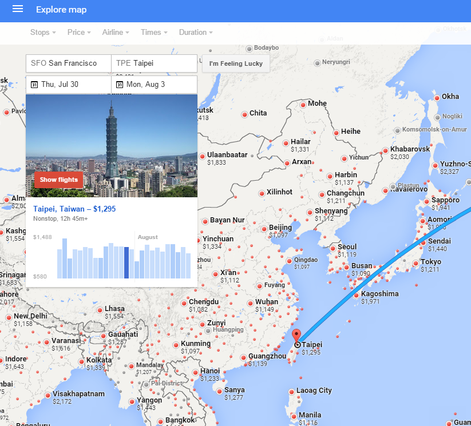471x426 pixels.
Task: Select the Khabarovsk map marker
Action: [385, 151]
